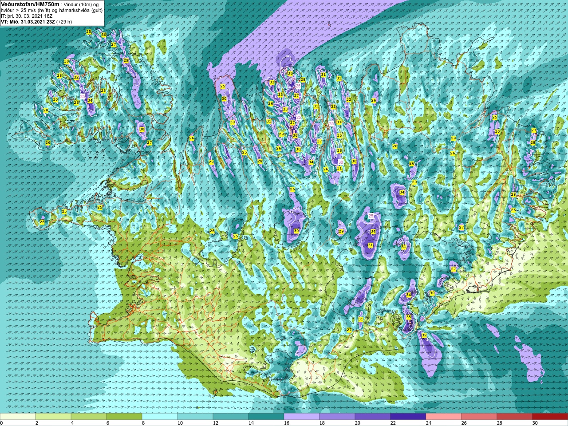Choose the dark indigo 22–24 legend swatch
The height and width of the screenshot is (426, 568).
click(x=408, y=417)
